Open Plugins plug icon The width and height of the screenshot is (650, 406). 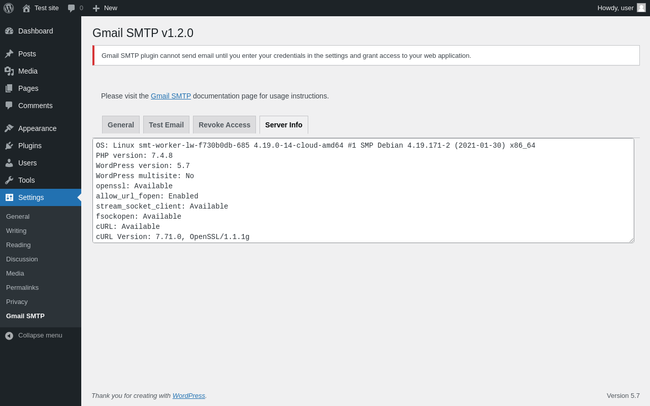[9, 146]
